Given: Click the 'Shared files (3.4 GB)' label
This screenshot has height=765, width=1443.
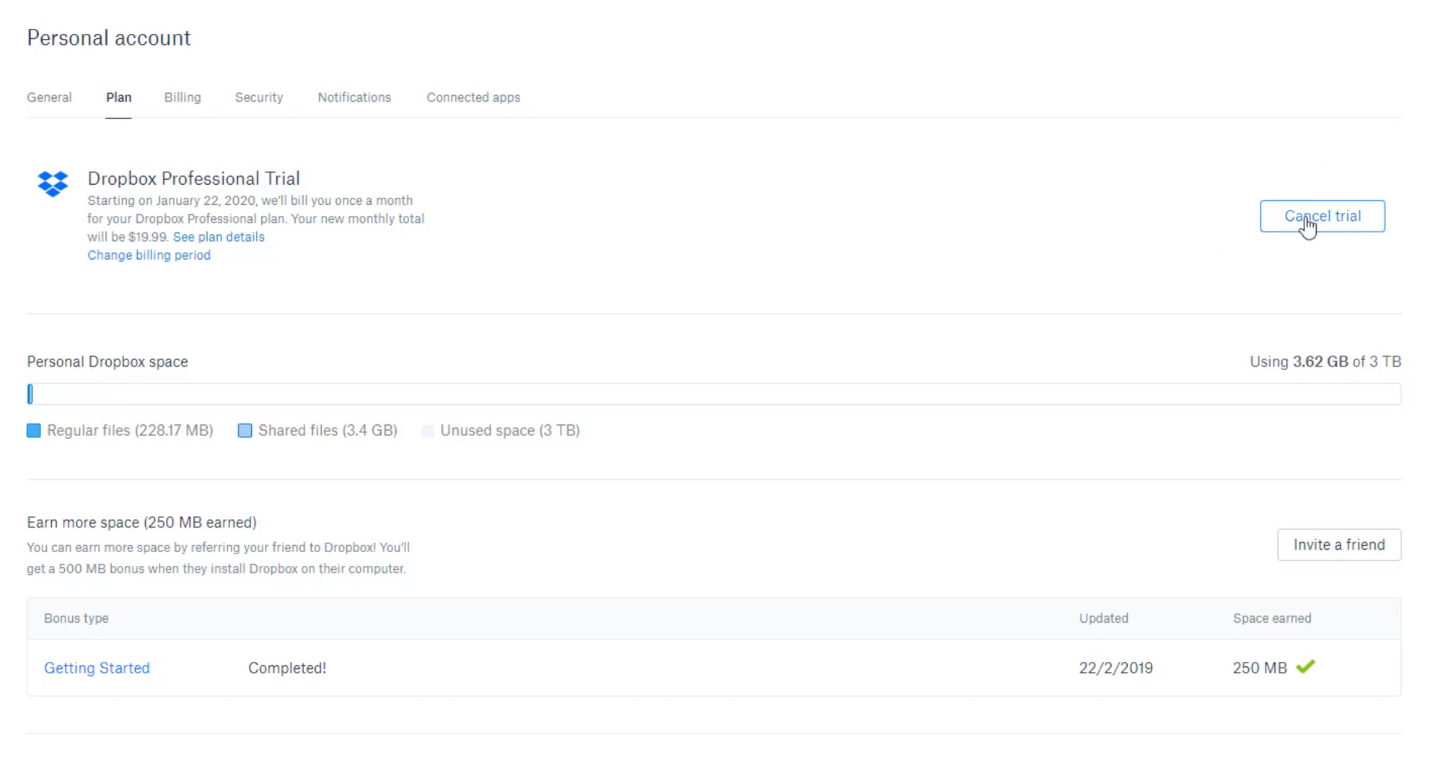Looking at the screenshot, I should point(328,431).
